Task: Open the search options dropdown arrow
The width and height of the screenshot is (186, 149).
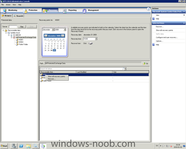Action: point(125,69)
